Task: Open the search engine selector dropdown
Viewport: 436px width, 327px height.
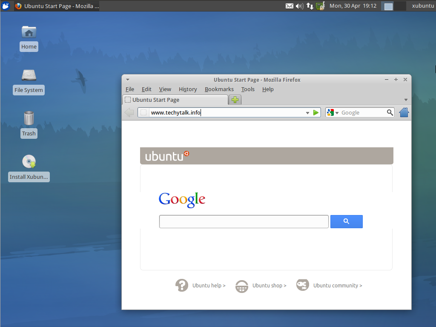Action: [x=332, y=112]
